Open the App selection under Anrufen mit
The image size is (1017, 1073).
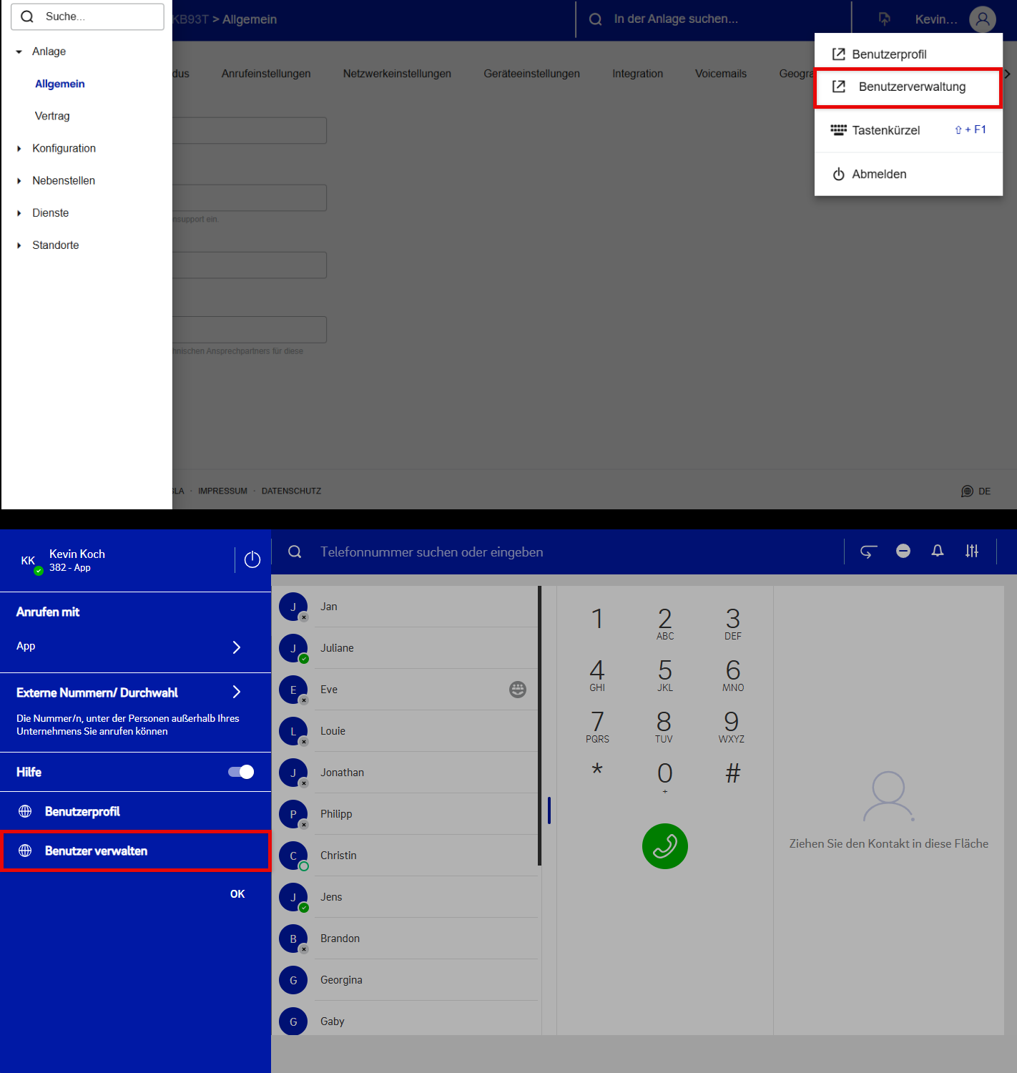point(237,647)
